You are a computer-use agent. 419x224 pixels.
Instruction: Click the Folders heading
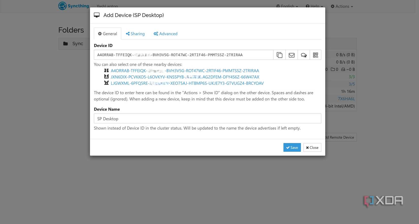[x=71, y=30]
